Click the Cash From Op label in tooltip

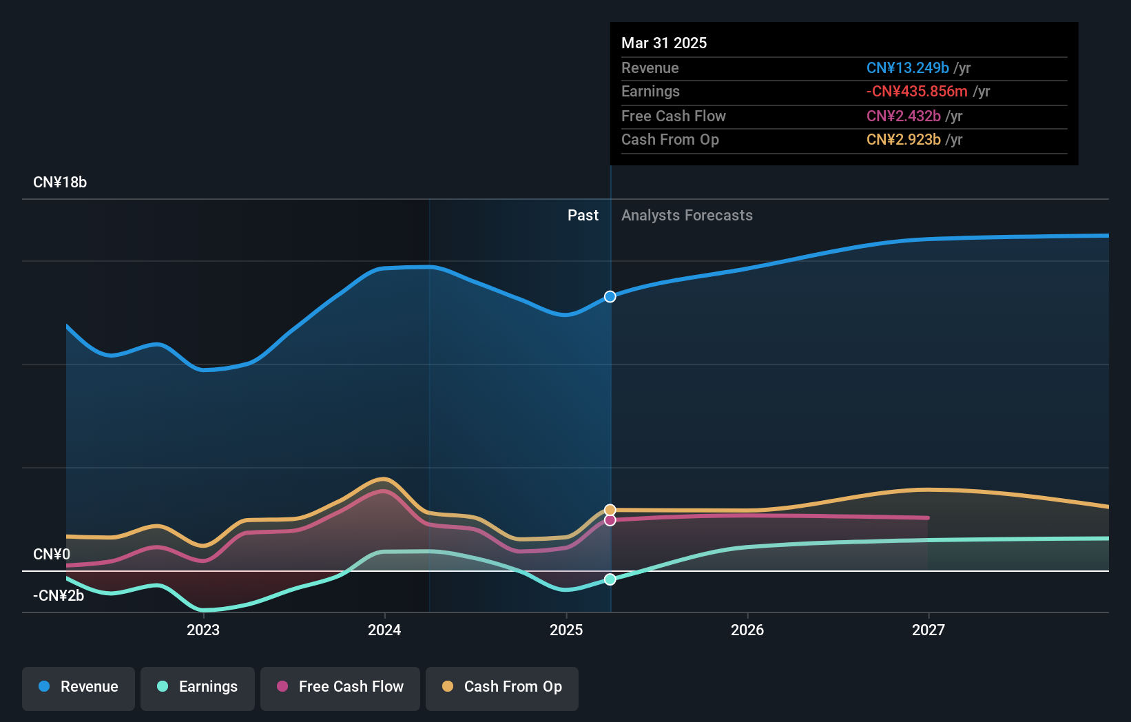(x=670, y=140)
